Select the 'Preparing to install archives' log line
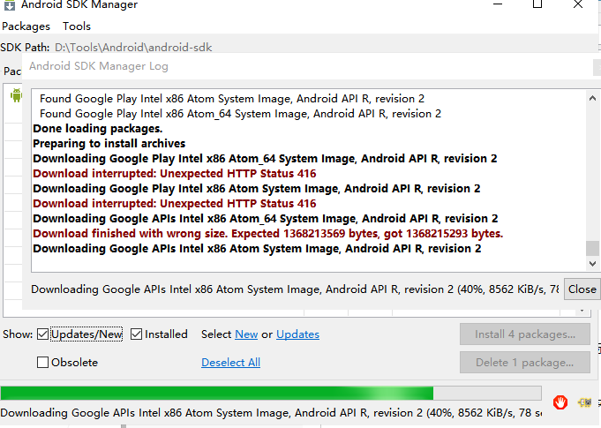 click(109, 144)
